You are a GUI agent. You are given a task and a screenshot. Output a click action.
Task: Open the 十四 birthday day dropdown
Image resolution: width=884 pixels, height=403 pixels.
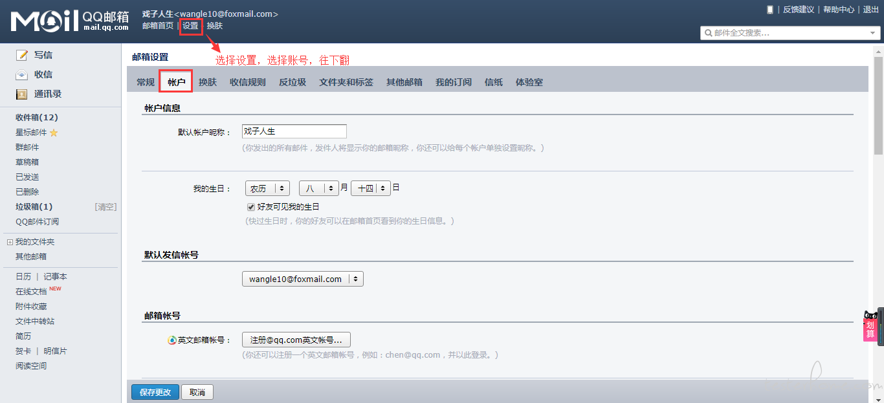[x=370, y=188]
